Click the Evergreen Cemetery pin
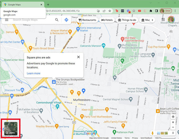This screenshot has width=179, height=139. (x=122, y=61)
